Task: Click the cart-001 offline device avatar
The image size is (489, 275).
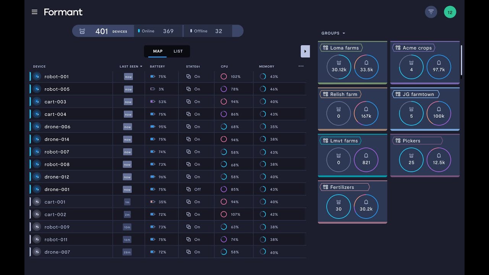Action: tap(37, 202)
